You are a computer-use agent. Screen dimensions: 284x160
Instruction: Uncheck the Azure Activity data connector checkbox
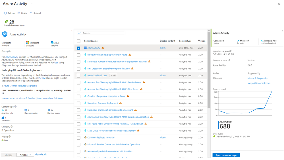[x=78, y=48]
